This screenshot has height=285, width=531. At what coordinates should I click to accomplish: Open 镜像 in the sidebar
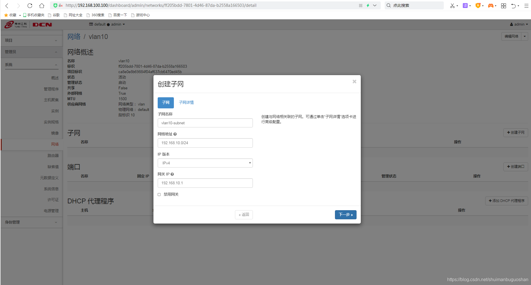coord(55,133)
